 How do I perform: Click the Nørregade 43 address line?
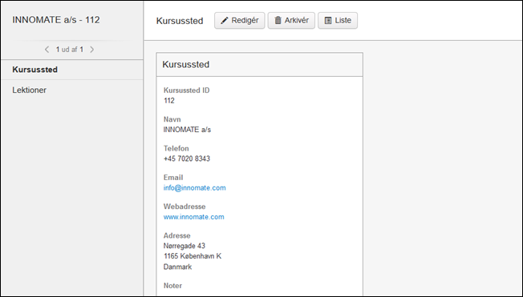coord(184,246)
